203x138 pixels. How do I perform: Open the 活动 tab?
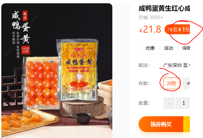click(x=169, y=48)
